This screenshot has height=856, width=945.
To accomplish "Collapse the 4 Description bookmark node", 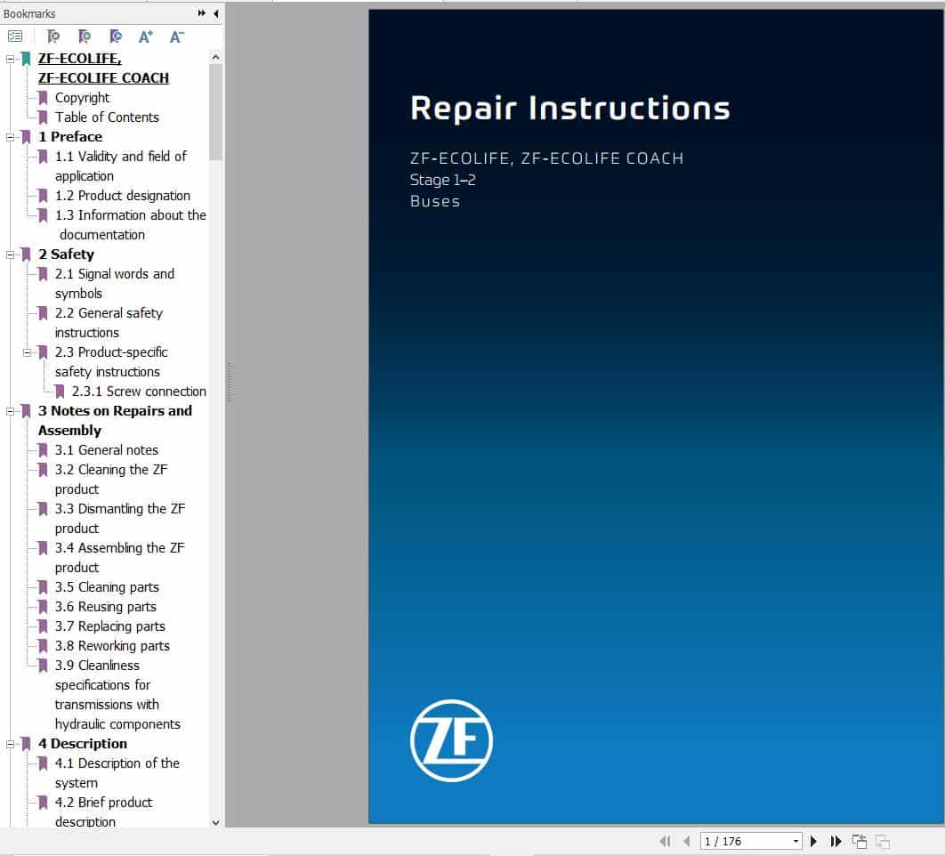I will click(x=11, y=745).
